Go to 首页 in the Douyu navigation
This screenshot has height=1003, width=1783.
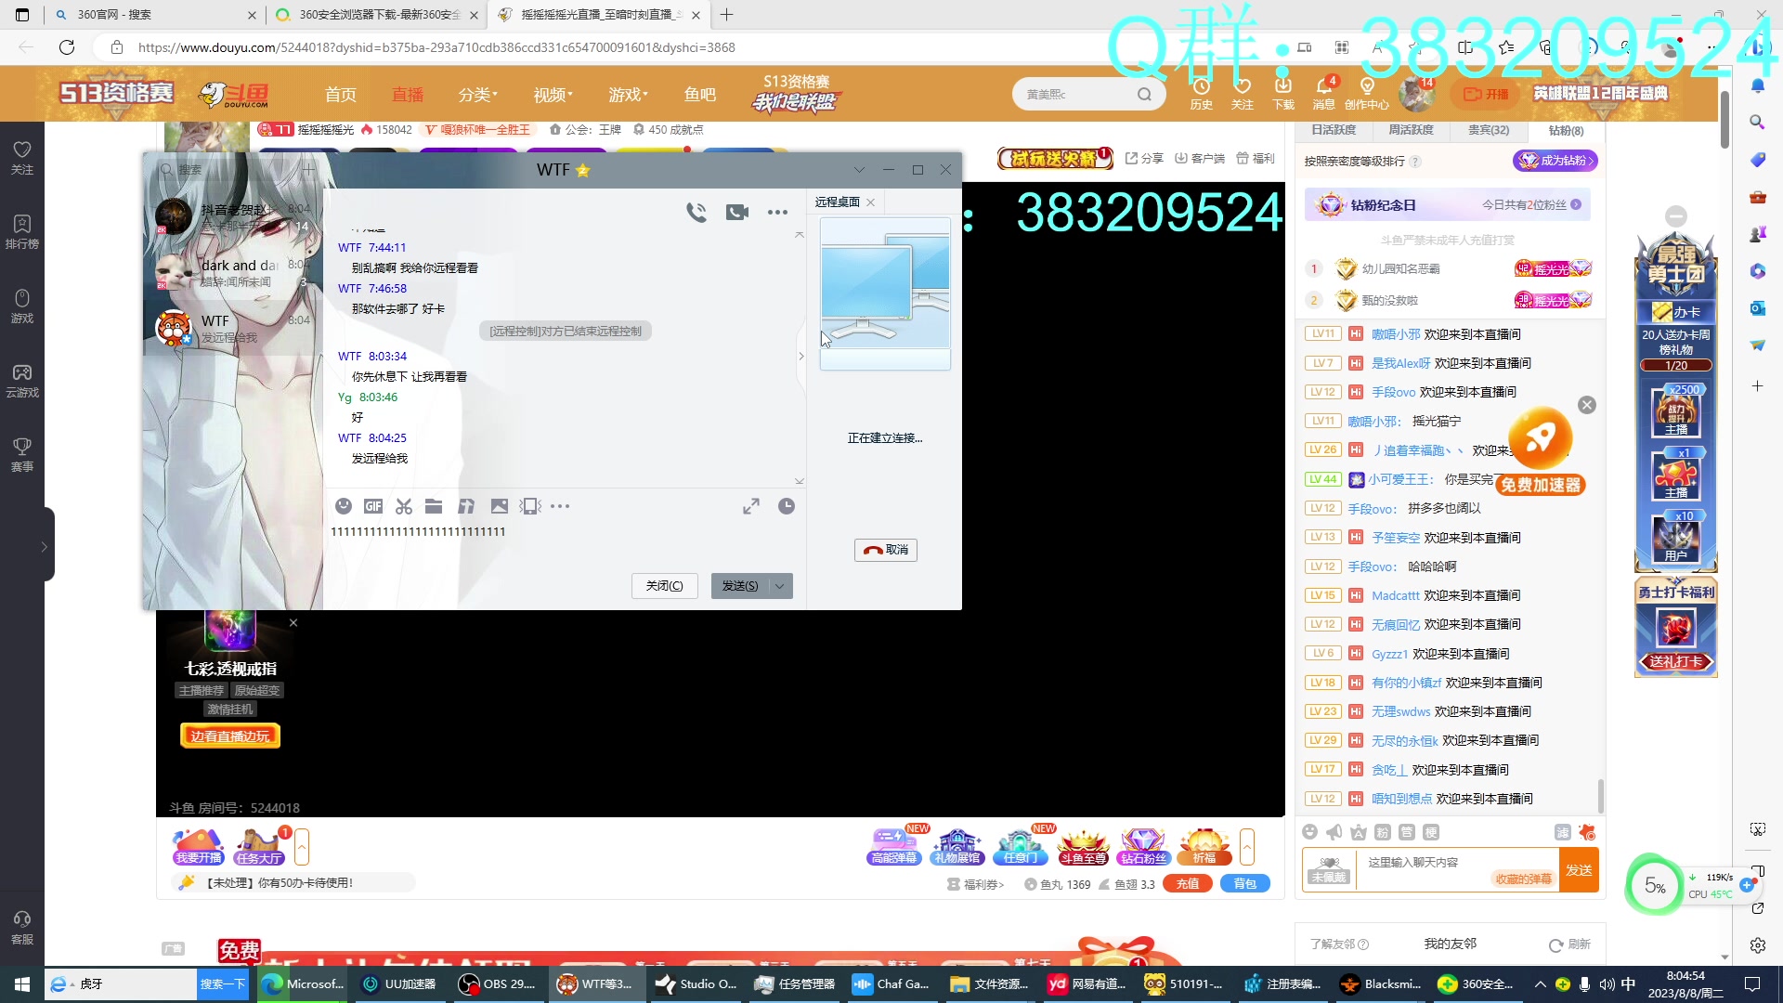point(341,95)
